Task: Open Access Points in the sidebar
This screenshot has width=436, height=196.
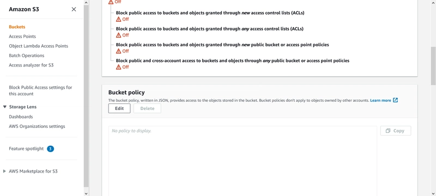Action: tap(22, 36)
